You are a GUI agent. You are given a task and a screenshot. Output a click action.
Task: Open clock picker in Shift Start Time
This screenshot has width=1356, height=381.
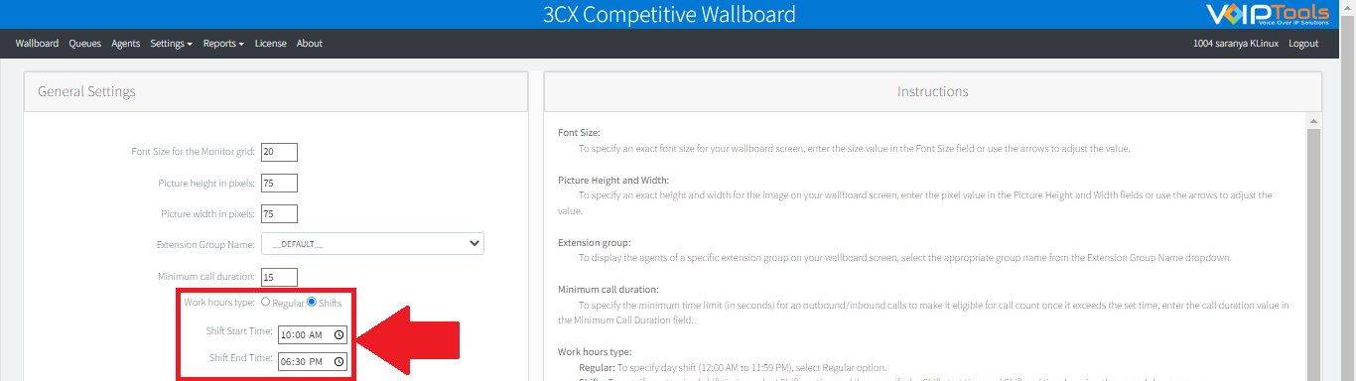click(x=339, y=335)
